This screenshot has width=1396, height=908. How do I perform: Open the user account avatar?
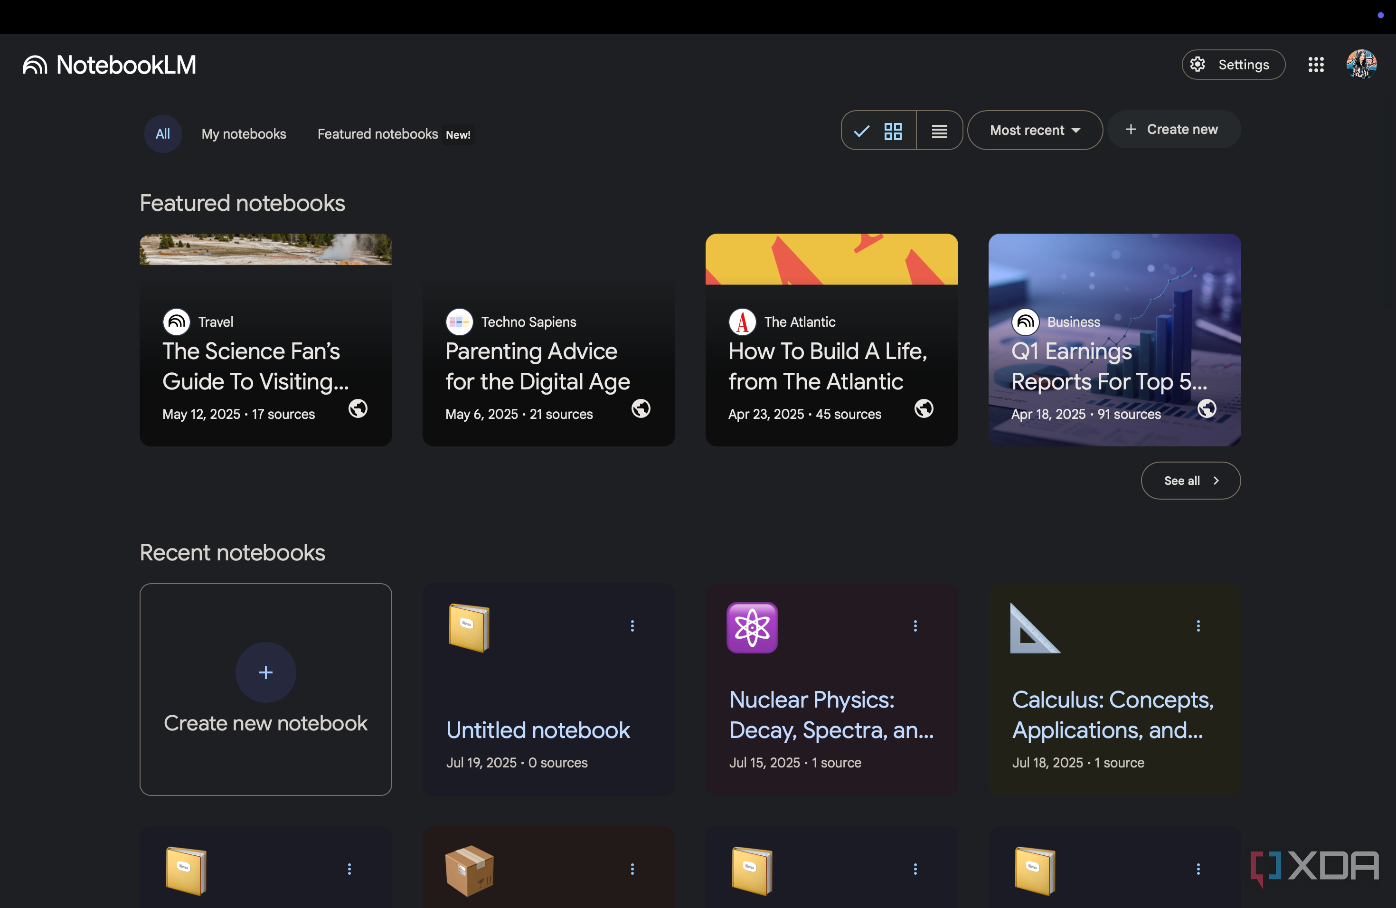point(1361,65)
